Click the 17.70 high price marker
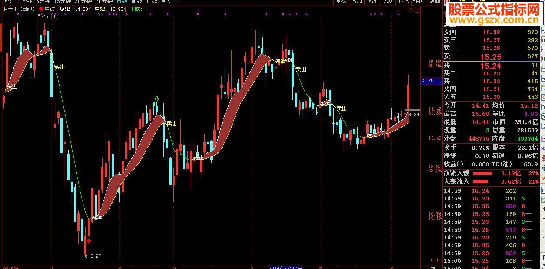 (x=50, y=16)
